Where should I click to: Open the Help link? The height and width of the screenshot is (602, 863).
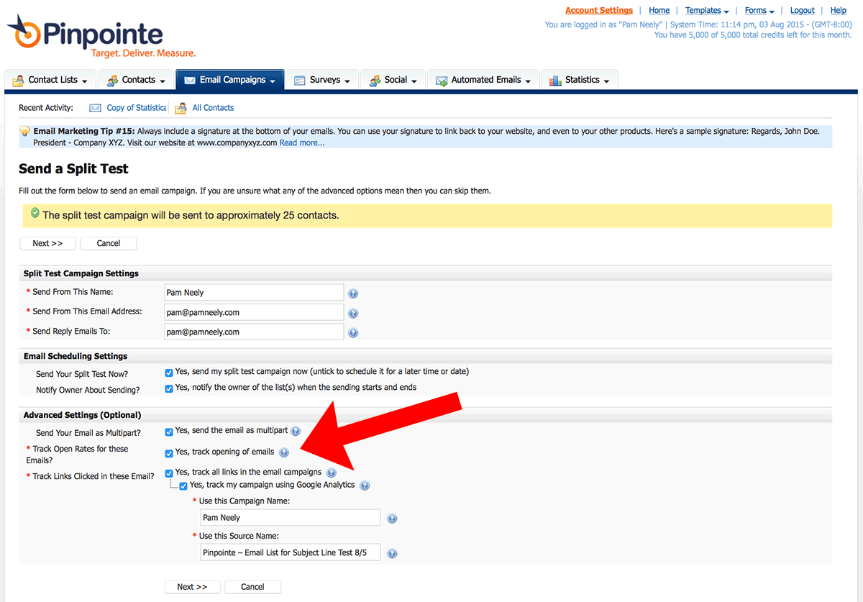pyautogui.click(x=839, y=11)
